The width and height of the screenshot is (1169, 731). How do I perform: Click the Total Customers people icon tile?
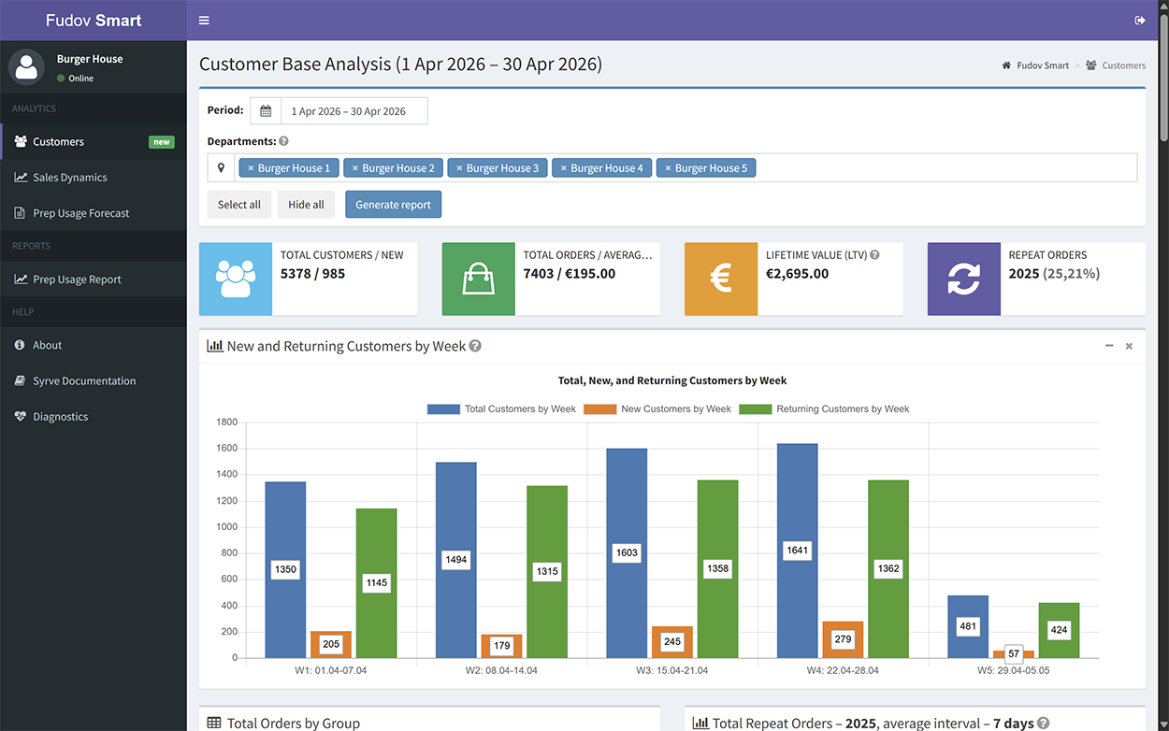coord(236,279)
